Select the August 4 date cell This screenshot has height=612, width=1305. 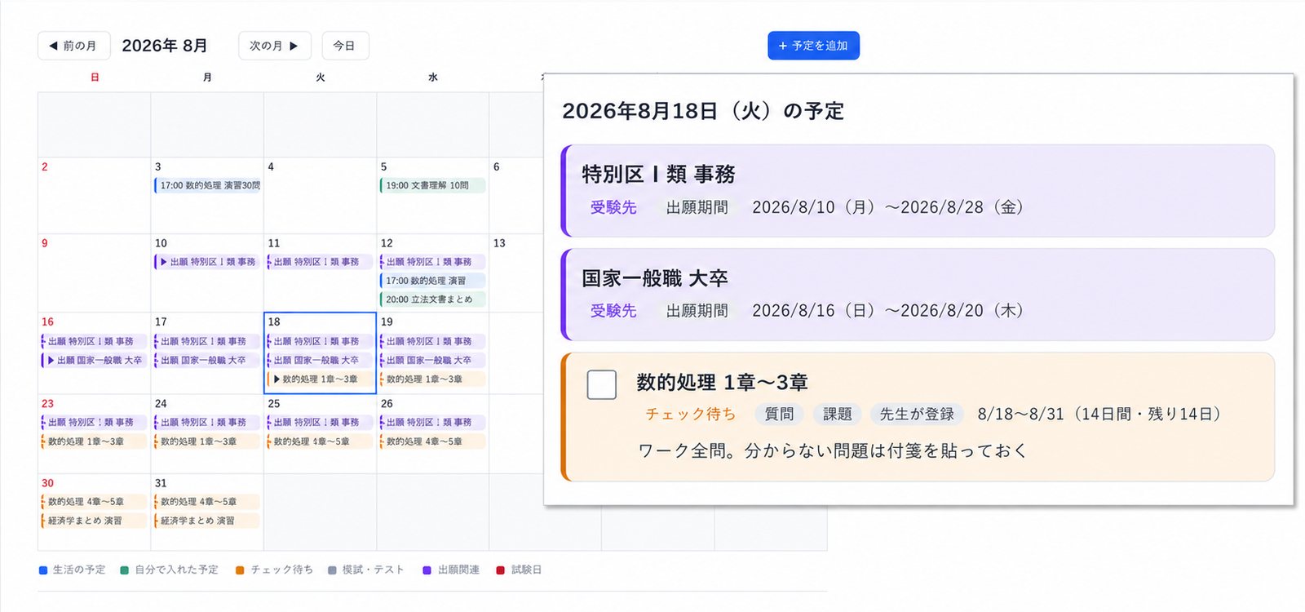point(320,196)
